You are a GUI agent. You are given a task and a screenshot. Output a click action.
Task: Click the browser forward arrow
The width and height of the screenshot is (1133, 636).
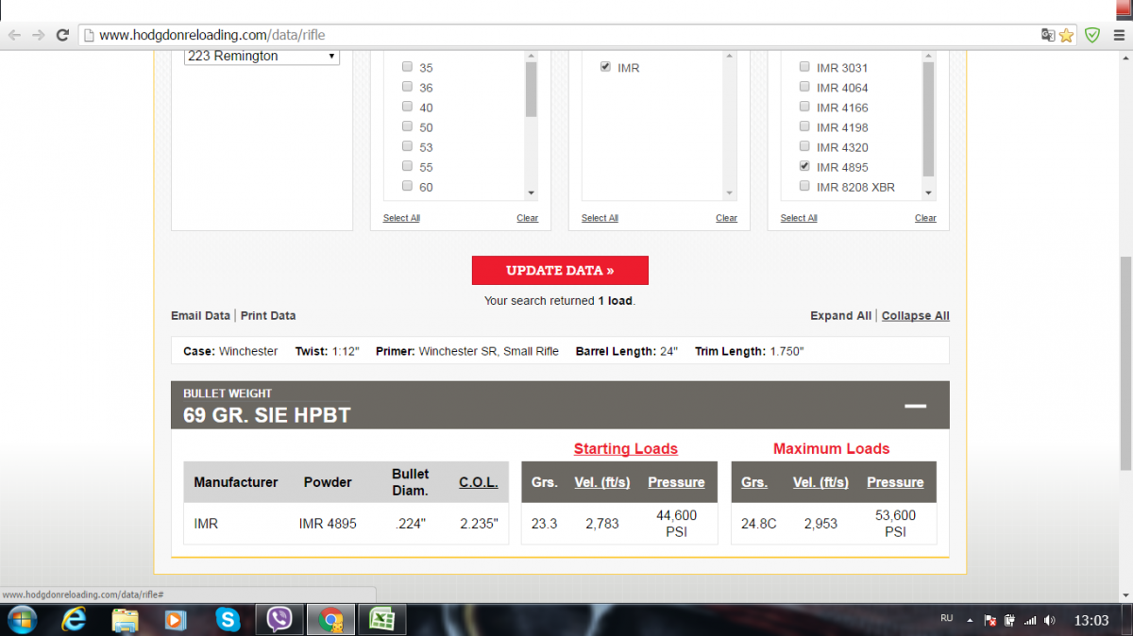[x=38, y=35]
